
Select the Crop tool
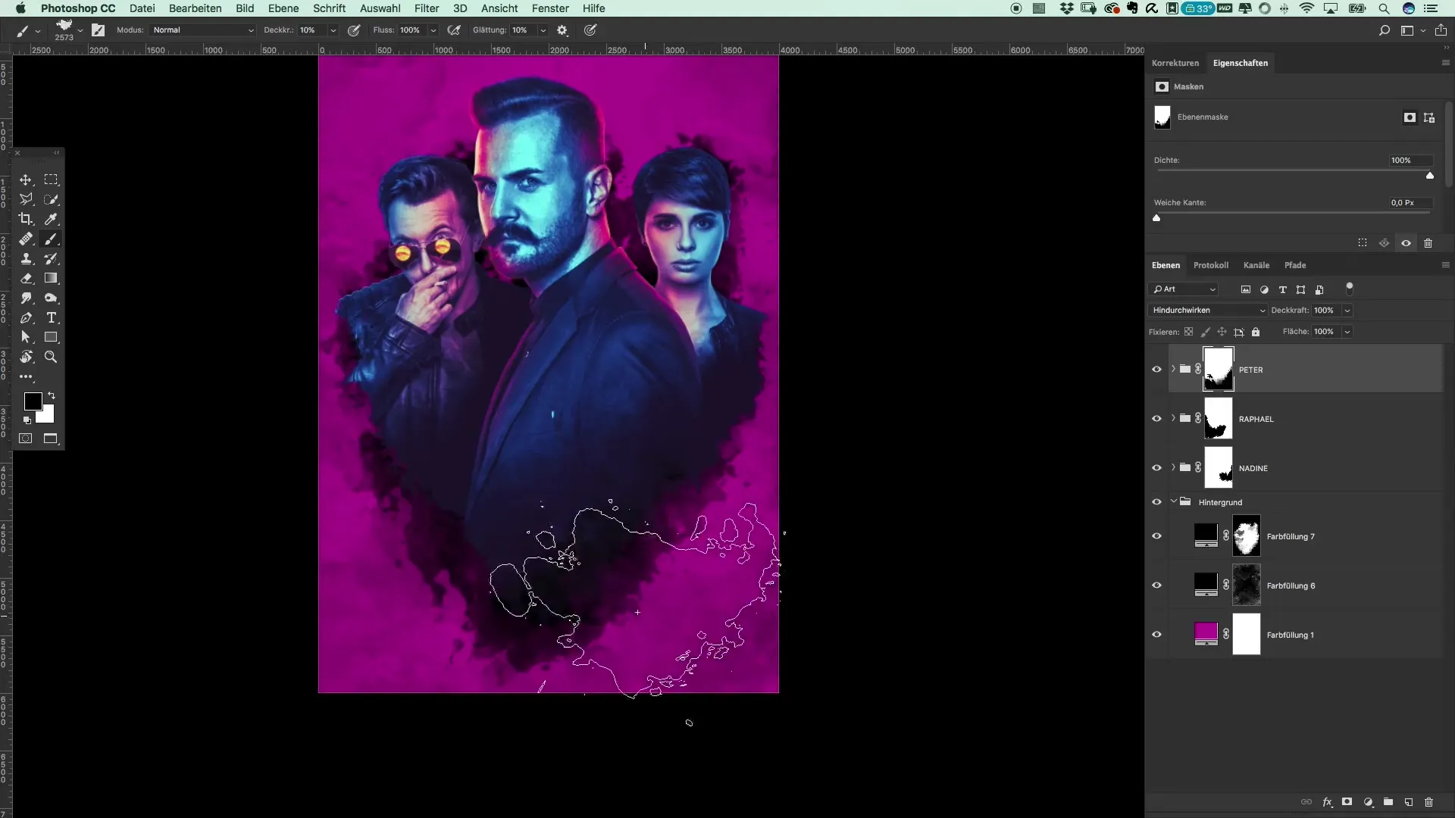(x=26, y=219)
